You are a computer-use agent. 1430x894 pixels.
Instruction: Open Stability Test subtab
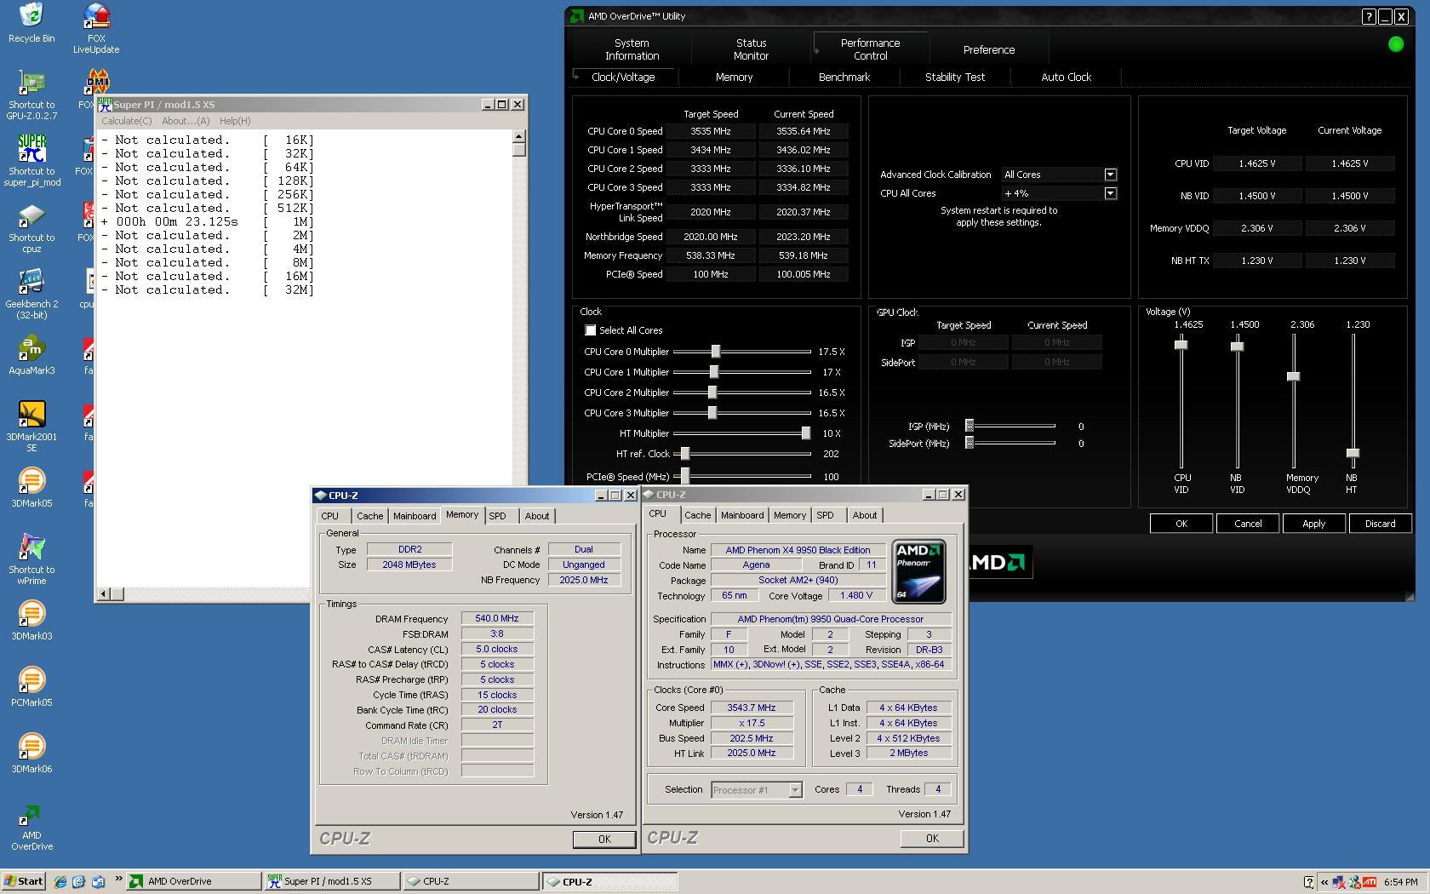coord(955,77)
